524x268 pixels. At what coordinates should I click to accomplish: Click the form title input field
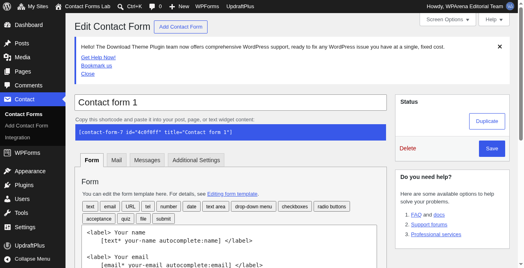tap(230, 103)
